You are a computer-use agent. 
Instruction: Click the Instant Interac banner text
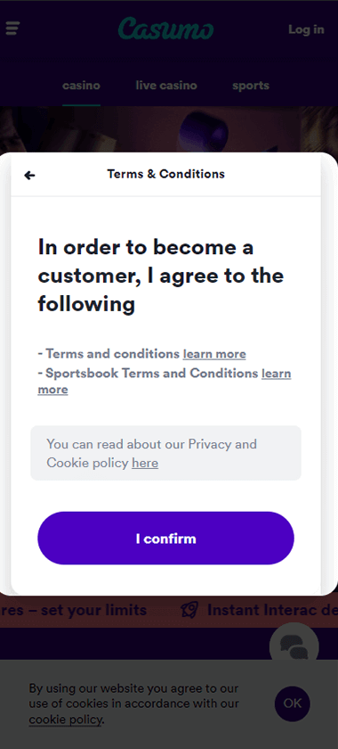point(273,610)
